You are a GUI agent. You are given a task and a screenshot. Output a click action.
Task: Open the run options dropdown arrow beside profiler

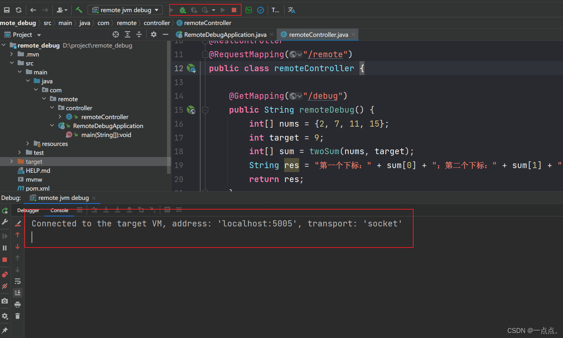[214, 10]
